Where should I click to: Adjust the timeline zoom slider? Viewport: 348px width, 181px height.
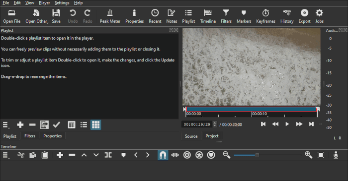257,155
